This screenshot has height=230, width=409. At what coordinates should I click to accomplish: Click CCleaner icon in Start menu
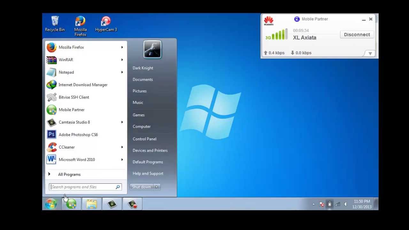point(51,147)
